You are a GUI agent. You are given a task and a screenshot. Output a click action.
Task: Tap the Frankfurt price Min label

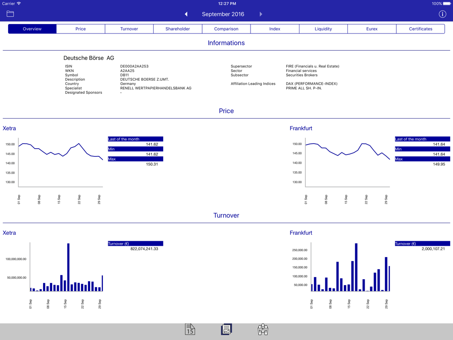pos(422,149)
